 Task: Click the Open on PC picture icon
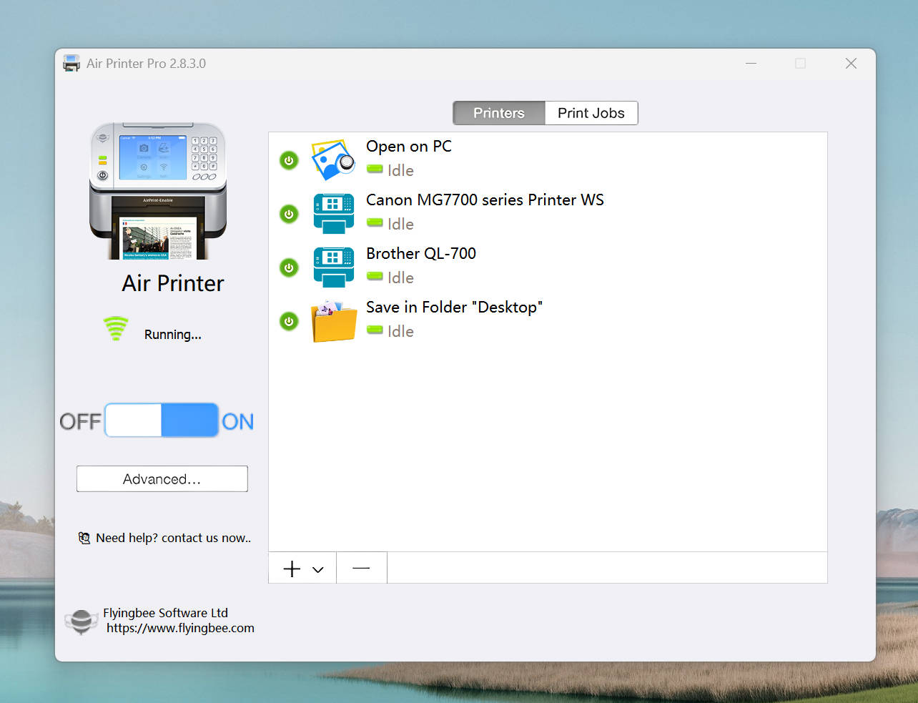coord(333,160)
